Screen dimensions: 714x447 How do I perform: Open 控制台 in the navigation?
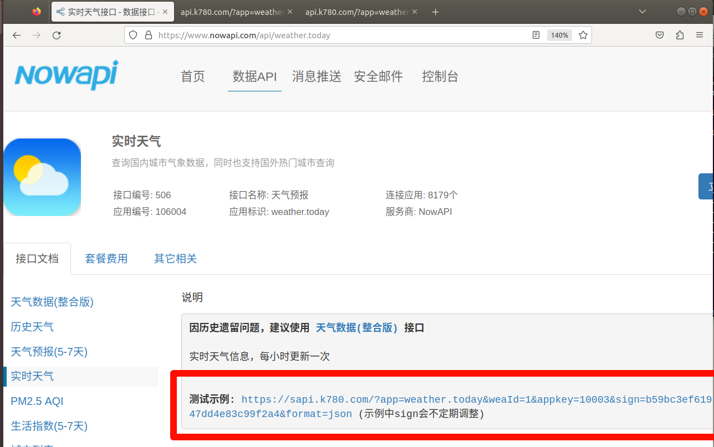(x=440, y=76)
